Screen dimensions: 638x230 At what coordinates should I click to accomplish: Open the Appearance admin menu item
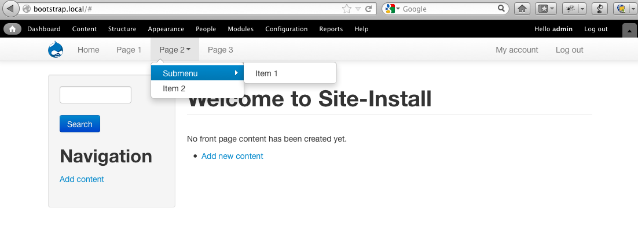pos(166,29)
